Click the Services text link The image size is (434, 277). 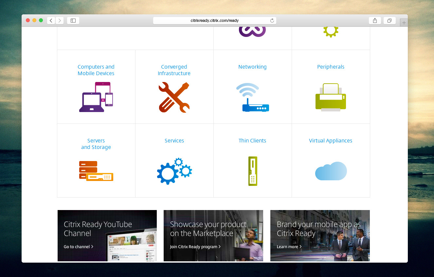tap(174, 140)
